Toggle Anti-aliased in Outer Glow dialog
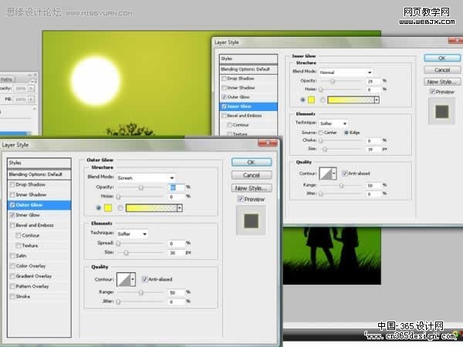 click(145, 279)
